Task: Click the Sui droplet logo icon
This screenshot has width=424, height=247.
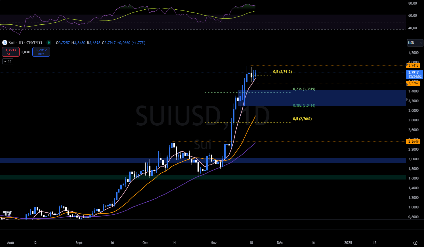Action: coord(5,43)
